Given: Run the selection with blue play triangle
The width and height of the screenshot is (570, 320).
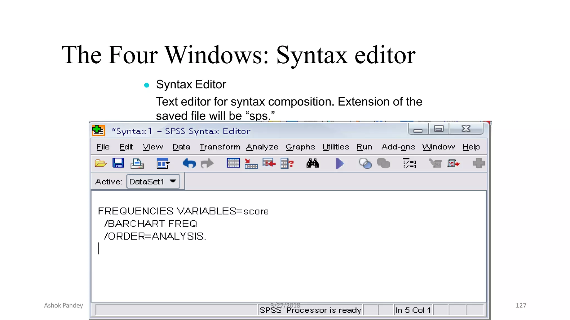Looking at the screenshot, I should tap(340, 163).
